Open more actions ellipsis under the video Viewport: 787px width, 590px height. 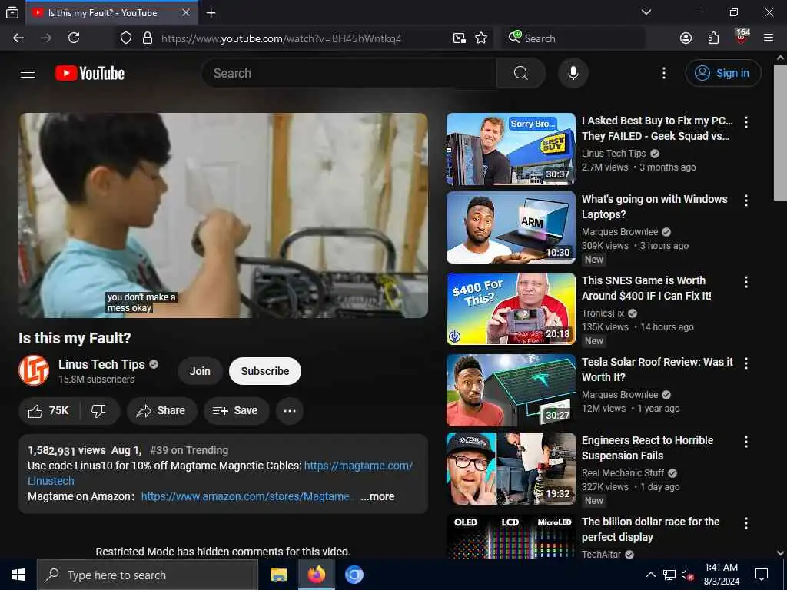290,411
